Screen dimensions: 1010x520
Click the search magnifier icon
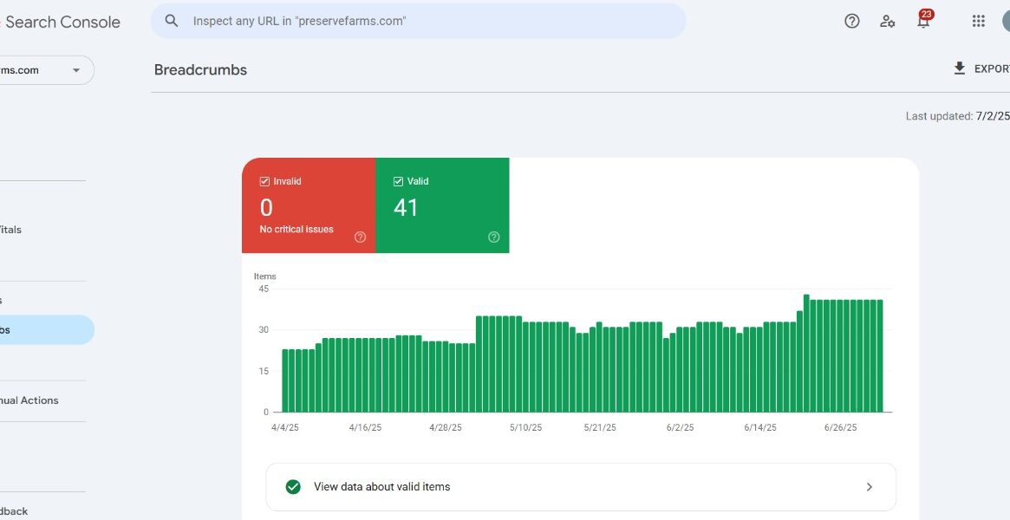coord(172,21)
